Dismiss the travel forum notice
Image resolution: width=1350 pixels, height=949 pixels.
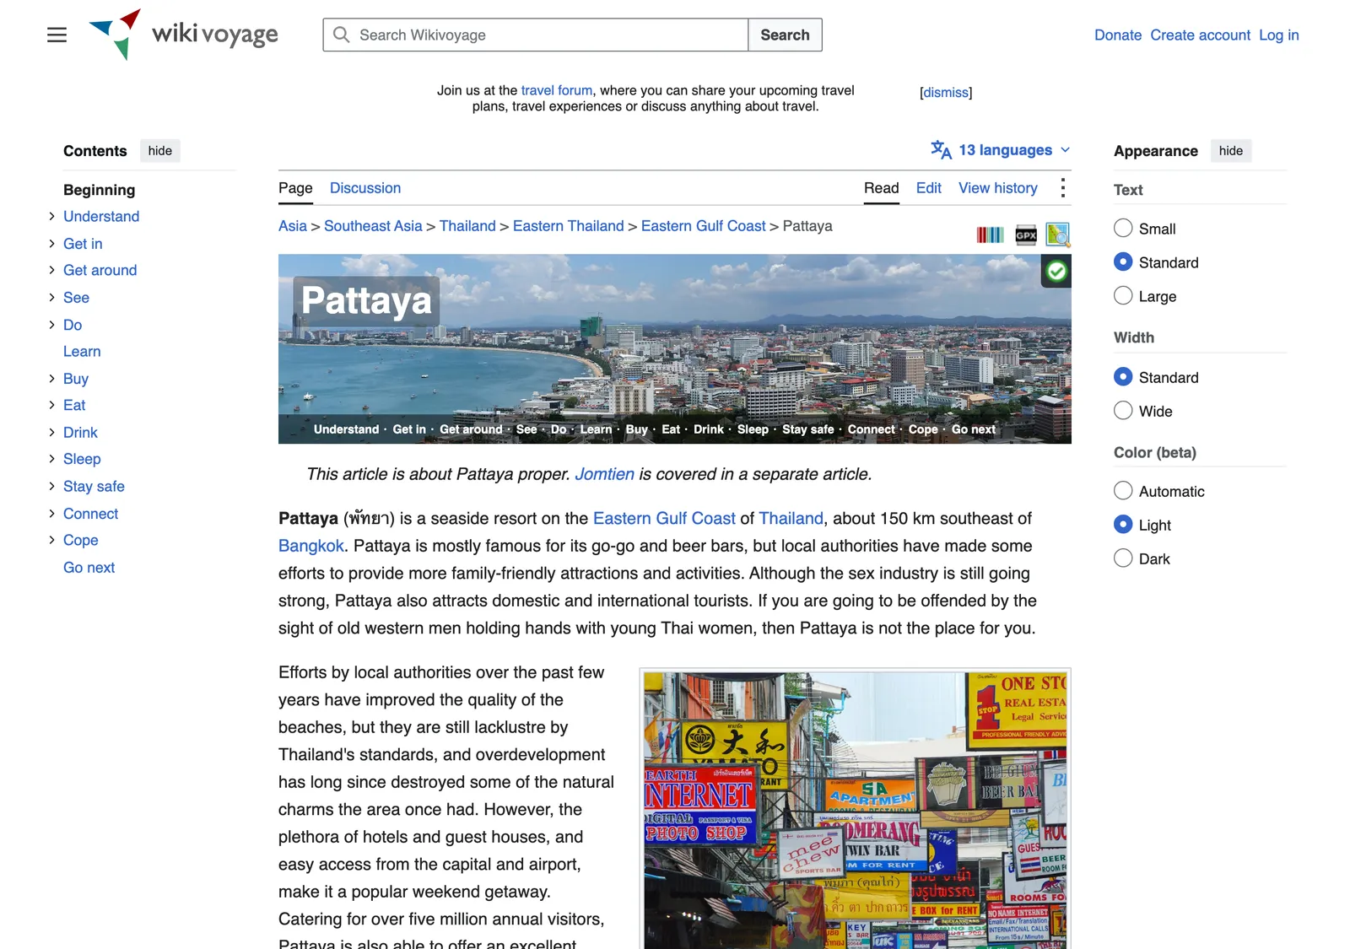point(946,93)
